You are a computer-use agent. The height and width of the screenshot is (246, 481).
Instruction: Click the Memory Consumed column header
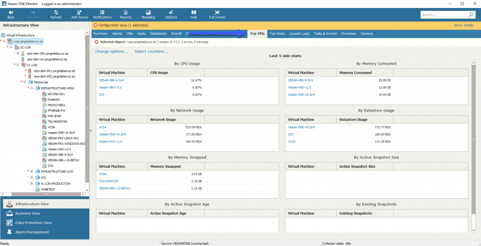click(365, 73)
